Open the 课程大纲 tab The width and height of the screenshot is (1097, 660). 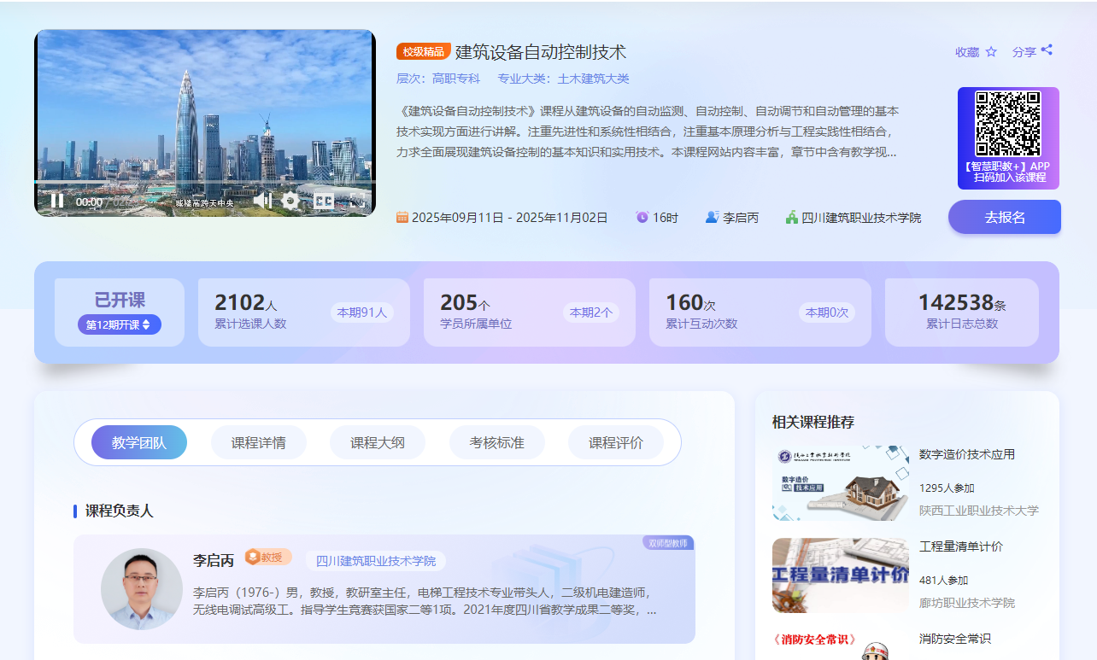point(378,442)
